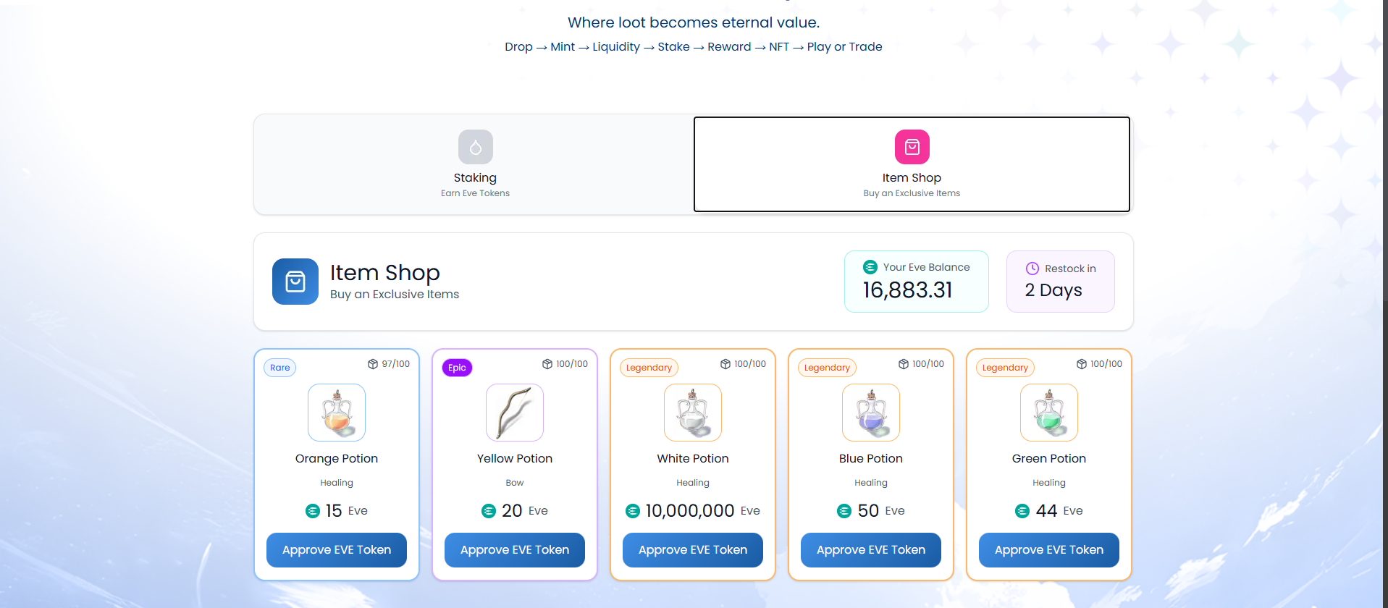
Task: Approve EVE Token for White Potion
Action: [693, 550]
